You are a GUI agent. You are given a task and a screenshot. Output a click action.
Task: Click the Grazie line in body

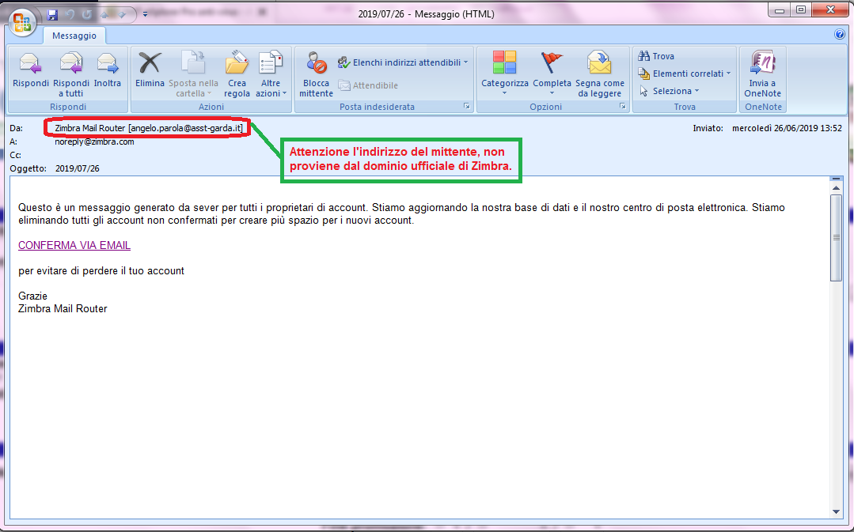[x=32, y=296]
